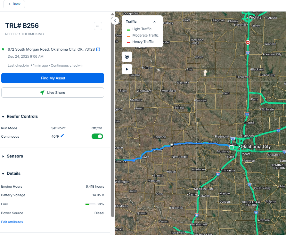Click the Back button
The image size is (286, 235).
14,4
